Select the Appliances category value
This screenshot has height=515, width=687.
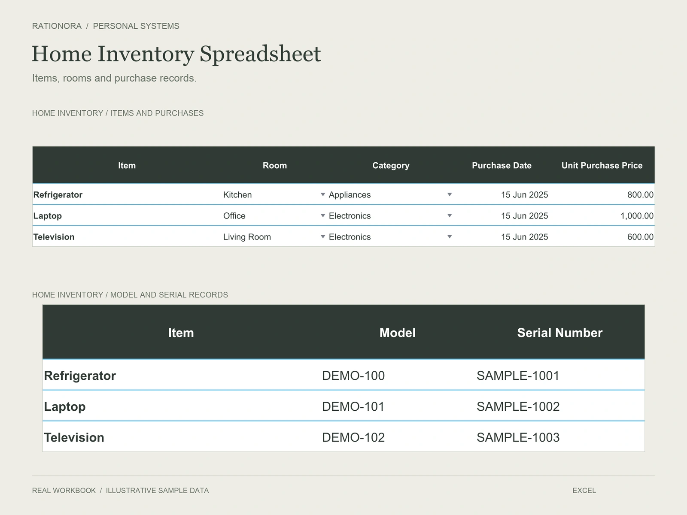click(350, 195)
